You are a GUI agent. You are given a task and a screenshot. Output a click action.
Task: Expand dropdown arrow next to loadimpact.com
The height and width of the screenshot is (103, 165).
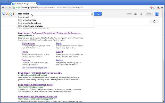click(x=34, y=36)
